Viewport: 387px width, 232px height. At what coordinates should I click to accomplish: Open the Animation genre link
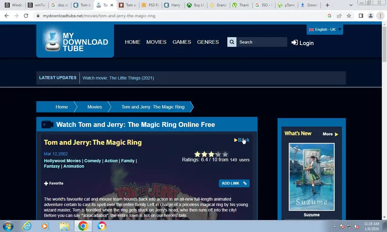click(x=74, y=166)
